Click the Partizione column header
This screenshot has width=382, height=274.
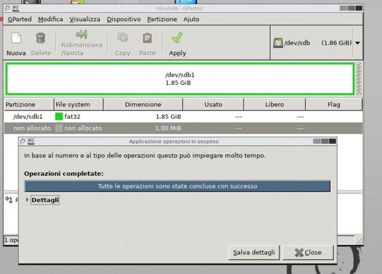pos(29,104)
